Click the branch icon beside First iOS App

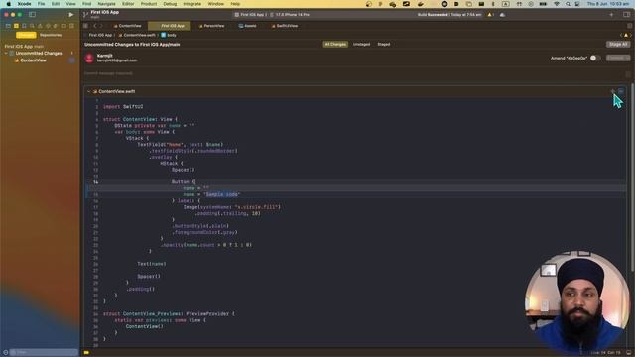point(85,15)
